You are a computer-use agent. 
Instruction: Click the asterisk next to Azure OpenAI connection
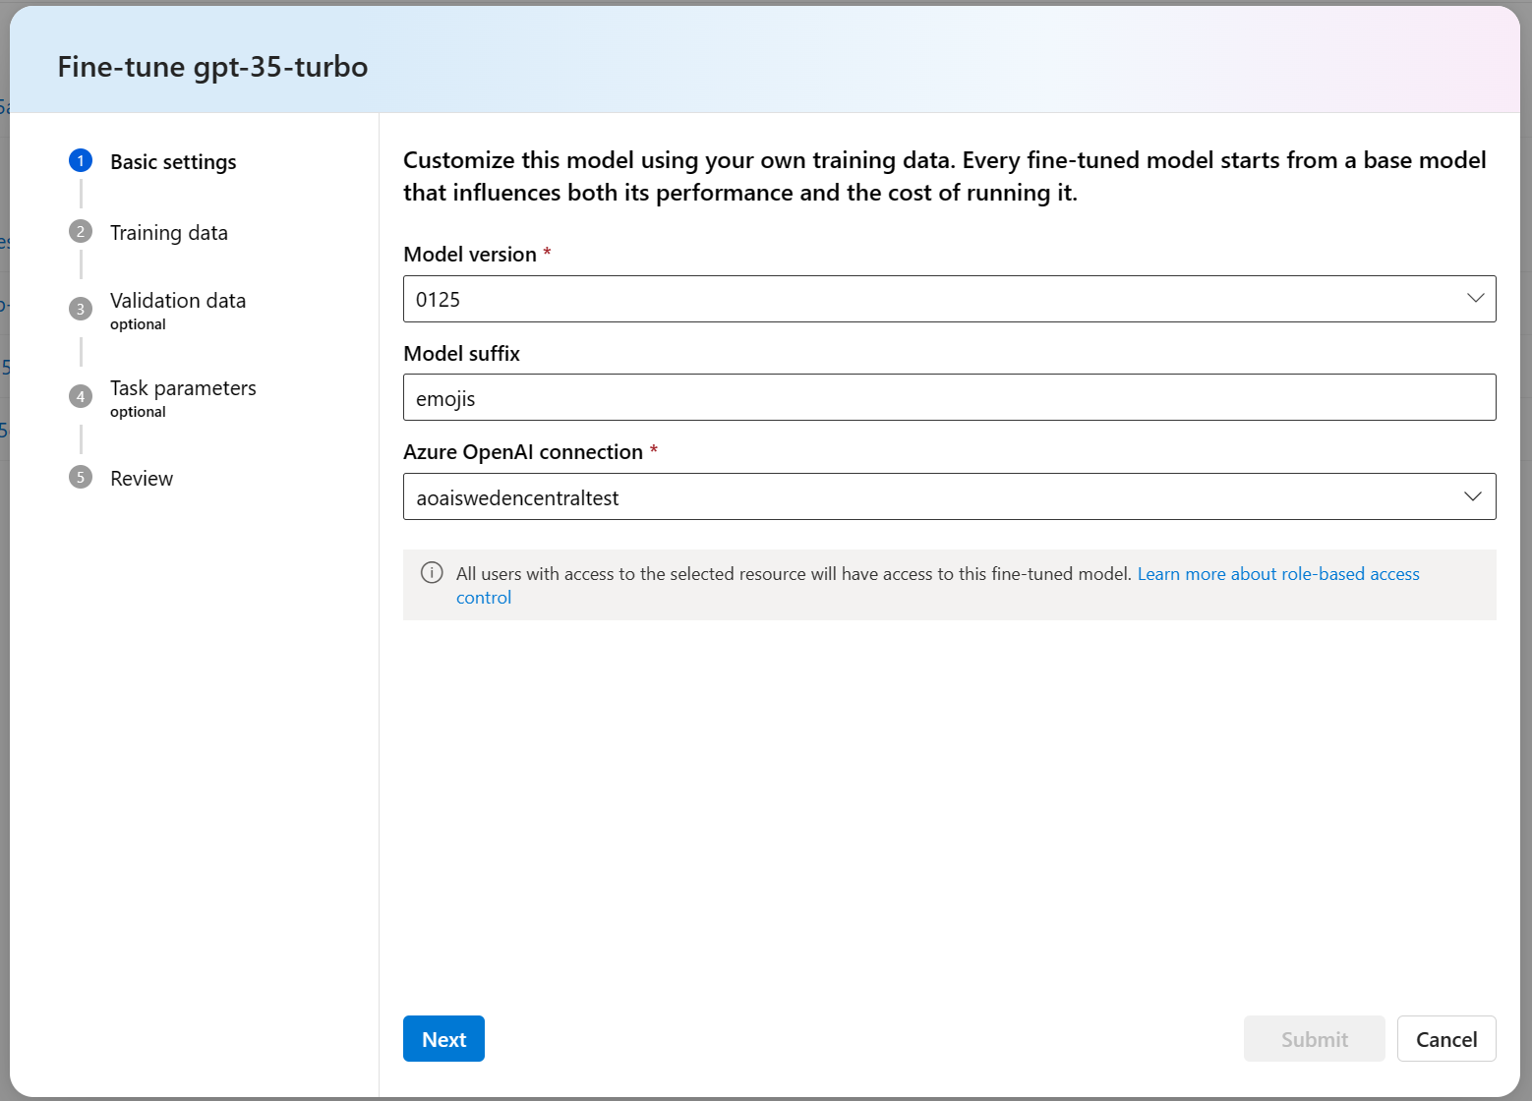[x=653, y=450]
